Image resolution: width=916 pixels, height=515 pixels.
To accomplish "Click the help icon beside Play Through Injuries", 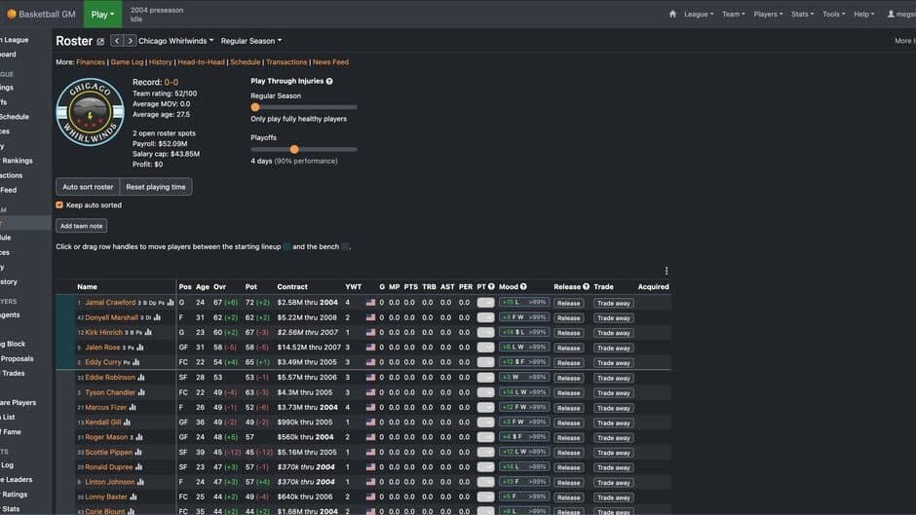I will [329, 82].
